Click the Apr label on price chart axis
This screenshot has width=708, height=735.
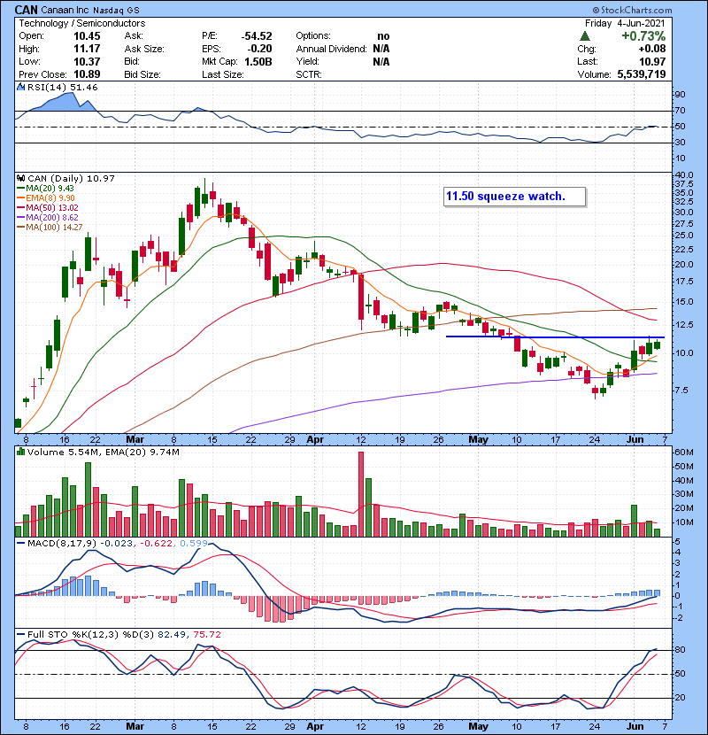315,439
